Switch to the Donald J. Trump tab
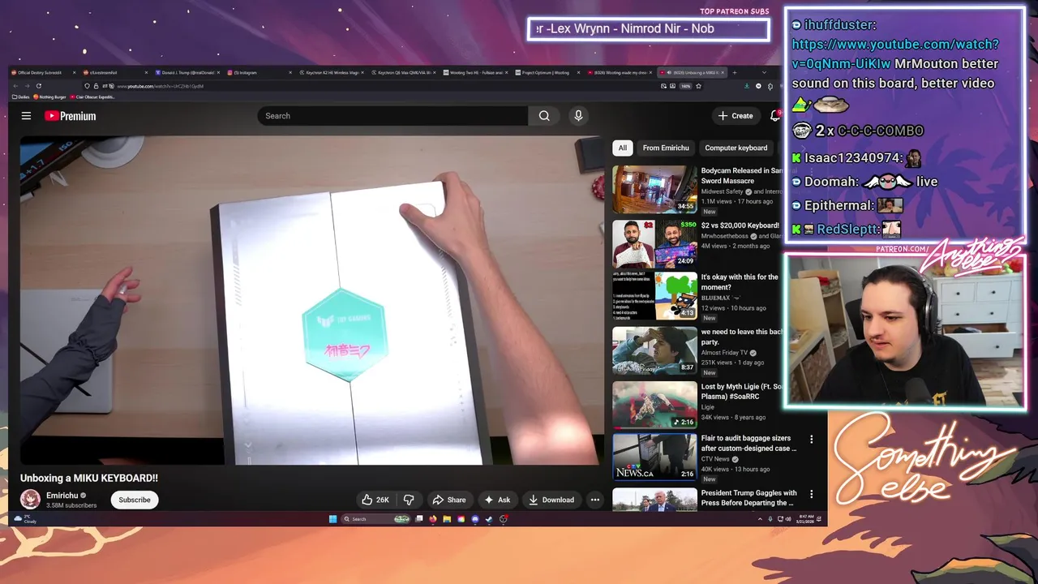This screenshot has height=584, width=1038. coord(188,72)
